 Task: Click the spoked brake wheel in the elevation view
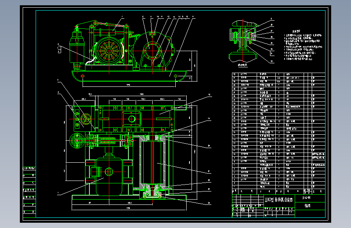pyautogui.click(x=109, y=51)
